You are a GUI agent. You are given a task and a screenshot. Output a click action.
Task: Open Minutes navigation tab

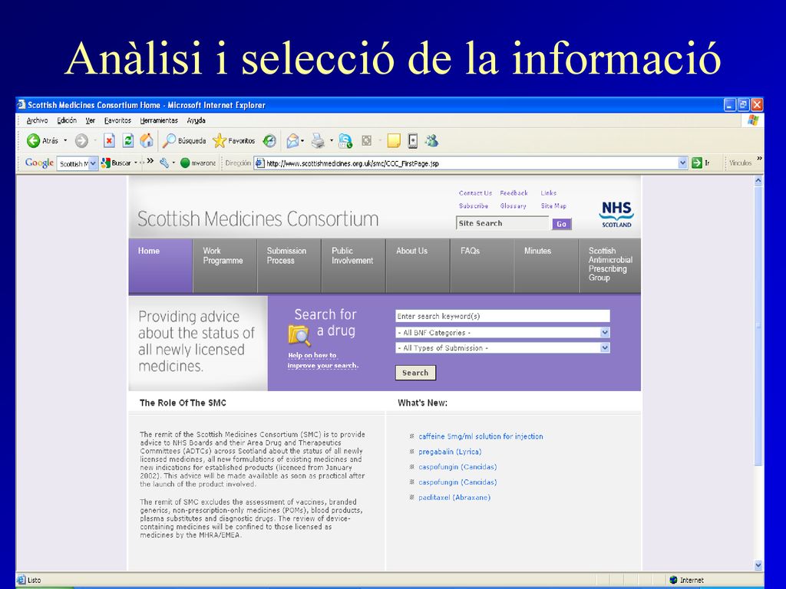pyautogui.click(x=547, y=265)
